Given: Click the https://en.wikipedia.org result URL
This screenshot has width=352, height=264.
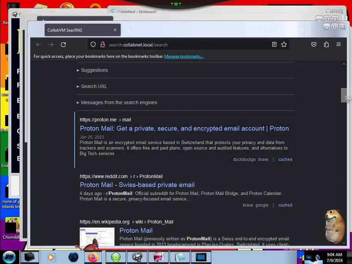Looking at the screenshot, I should click(126, 222).
